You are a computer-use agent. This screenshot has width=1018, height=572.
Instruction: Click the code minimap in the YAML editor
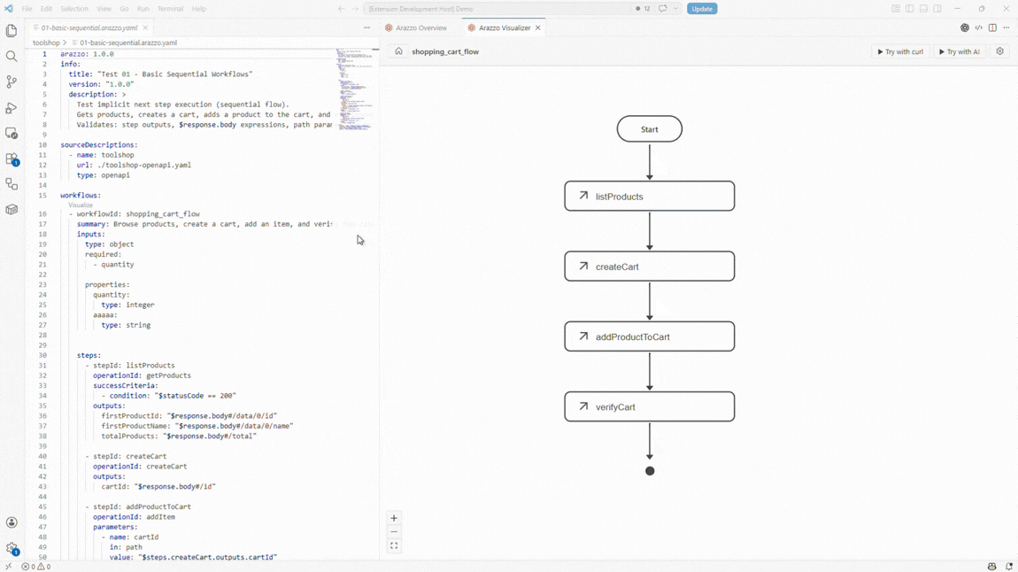tap(354, 89)
